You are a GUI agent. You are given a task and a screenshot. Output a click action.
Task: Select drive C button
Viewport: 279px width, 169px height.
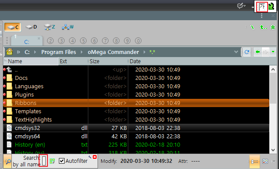[13, 27]
